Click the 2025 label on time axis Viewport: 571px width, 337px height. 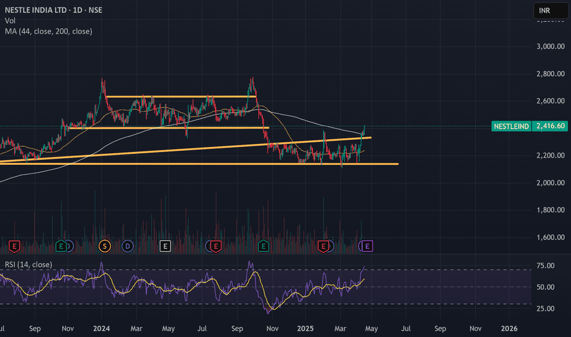click(x=305, y=328)
